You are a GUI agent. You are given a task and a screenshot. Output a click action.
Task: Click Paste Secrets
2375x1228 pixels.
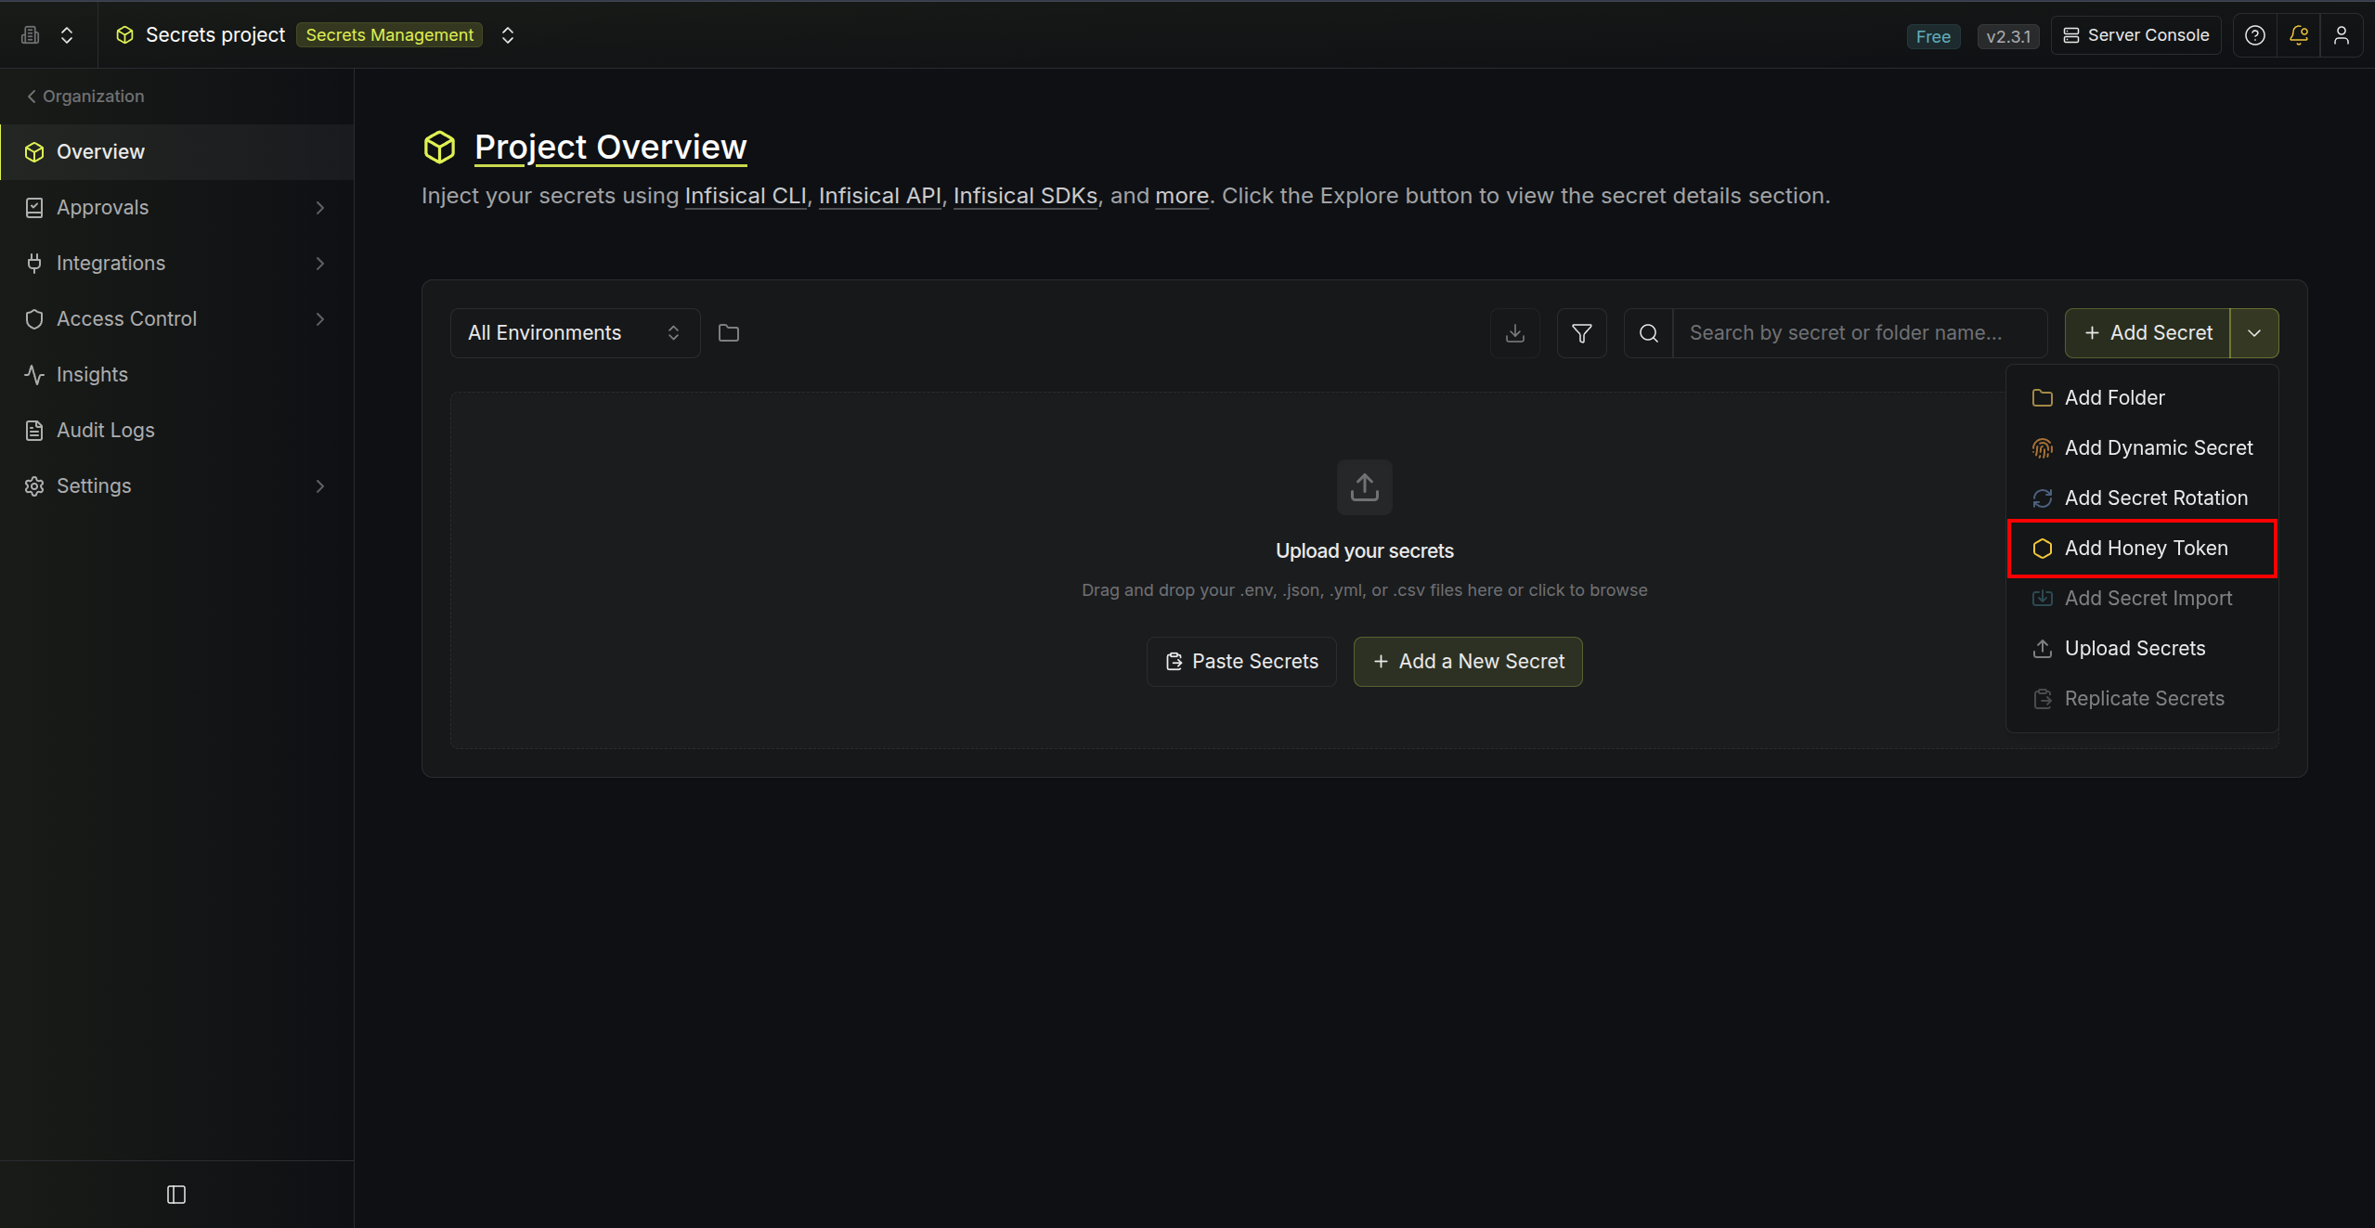click(1241, 662)
